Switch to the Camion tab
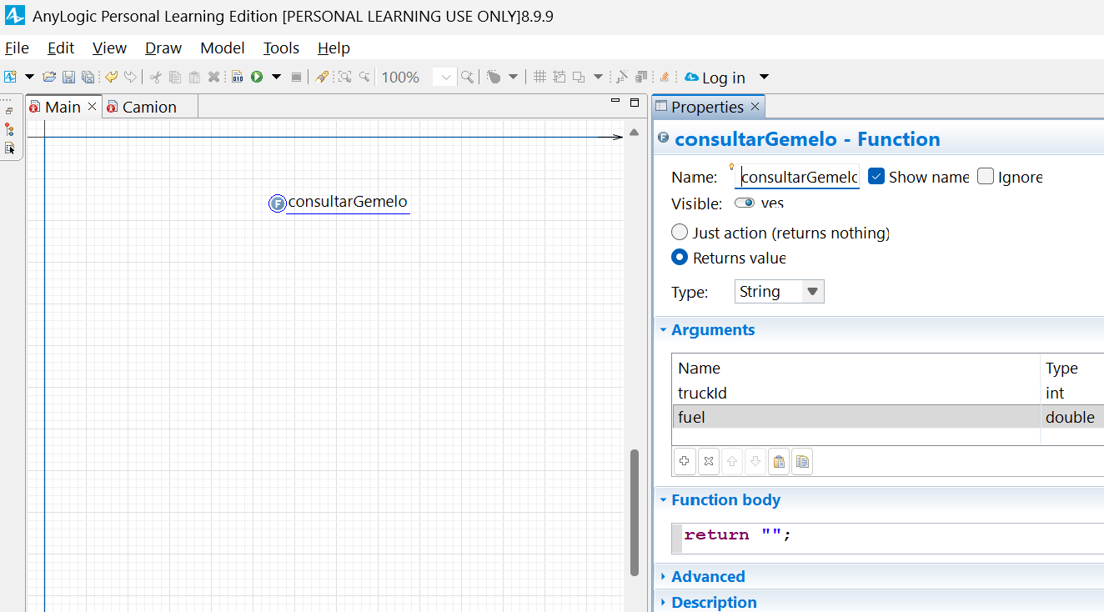 coord(149,107)
